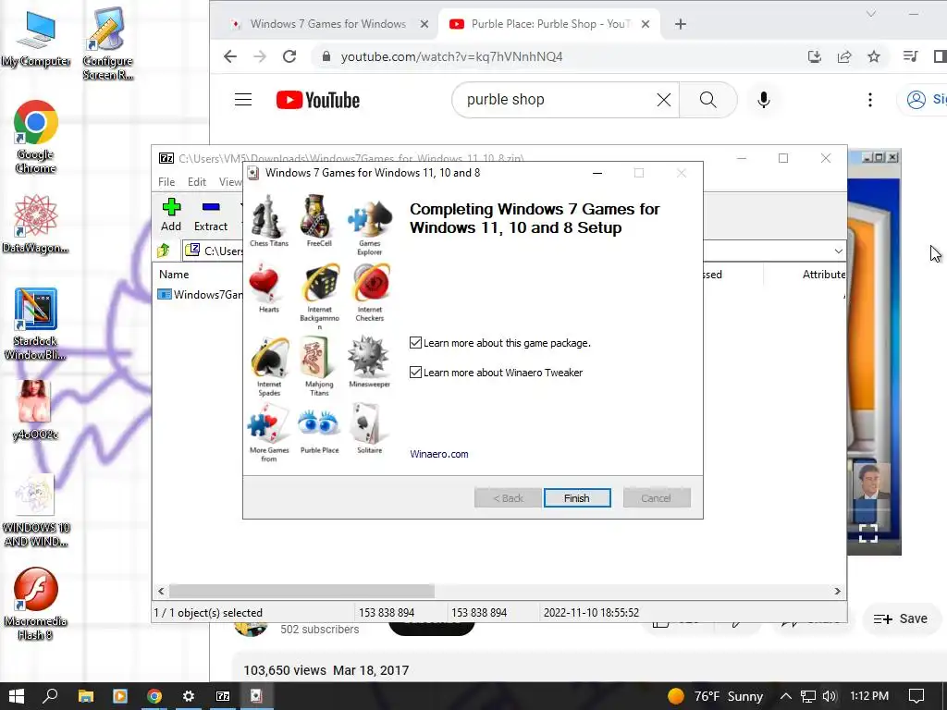Open the File menu in 7-Zip
Viewport: 947px width, 710px height.
coord(166,182)
